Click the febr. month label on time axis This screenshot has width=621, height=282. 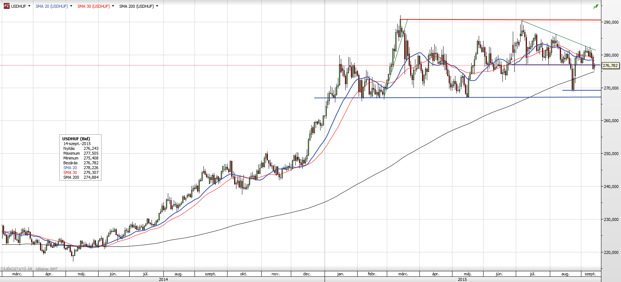point(372,274)
